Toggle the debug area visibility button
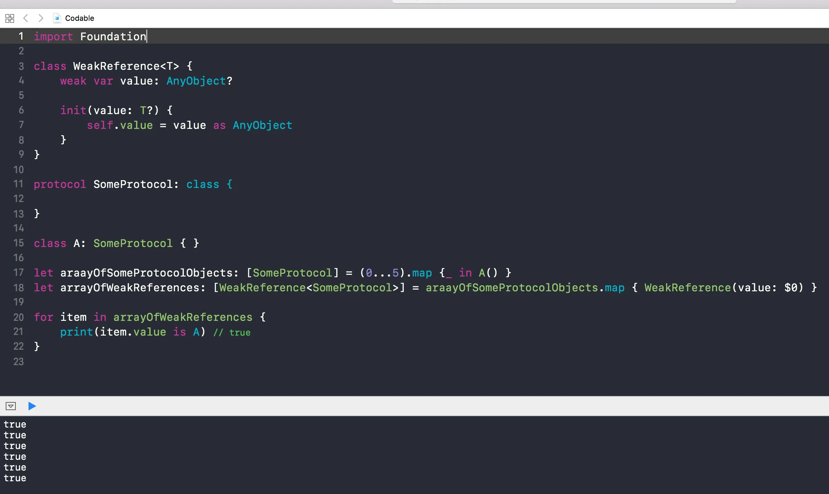Image resolution: width=829 pixels, height=494 pixels. [11, 406]
